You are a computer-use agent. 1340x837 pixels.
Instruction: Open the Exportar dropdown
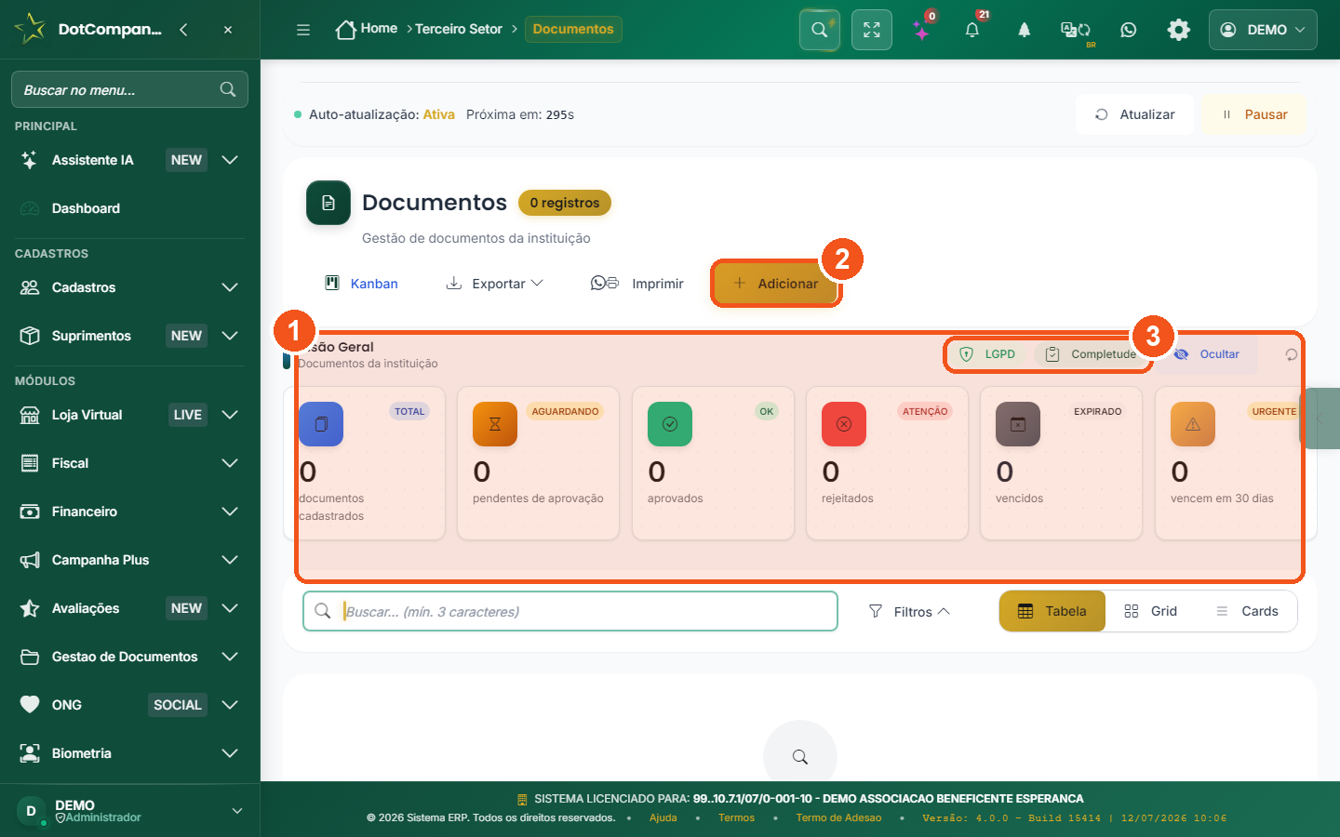pos(494,284)
